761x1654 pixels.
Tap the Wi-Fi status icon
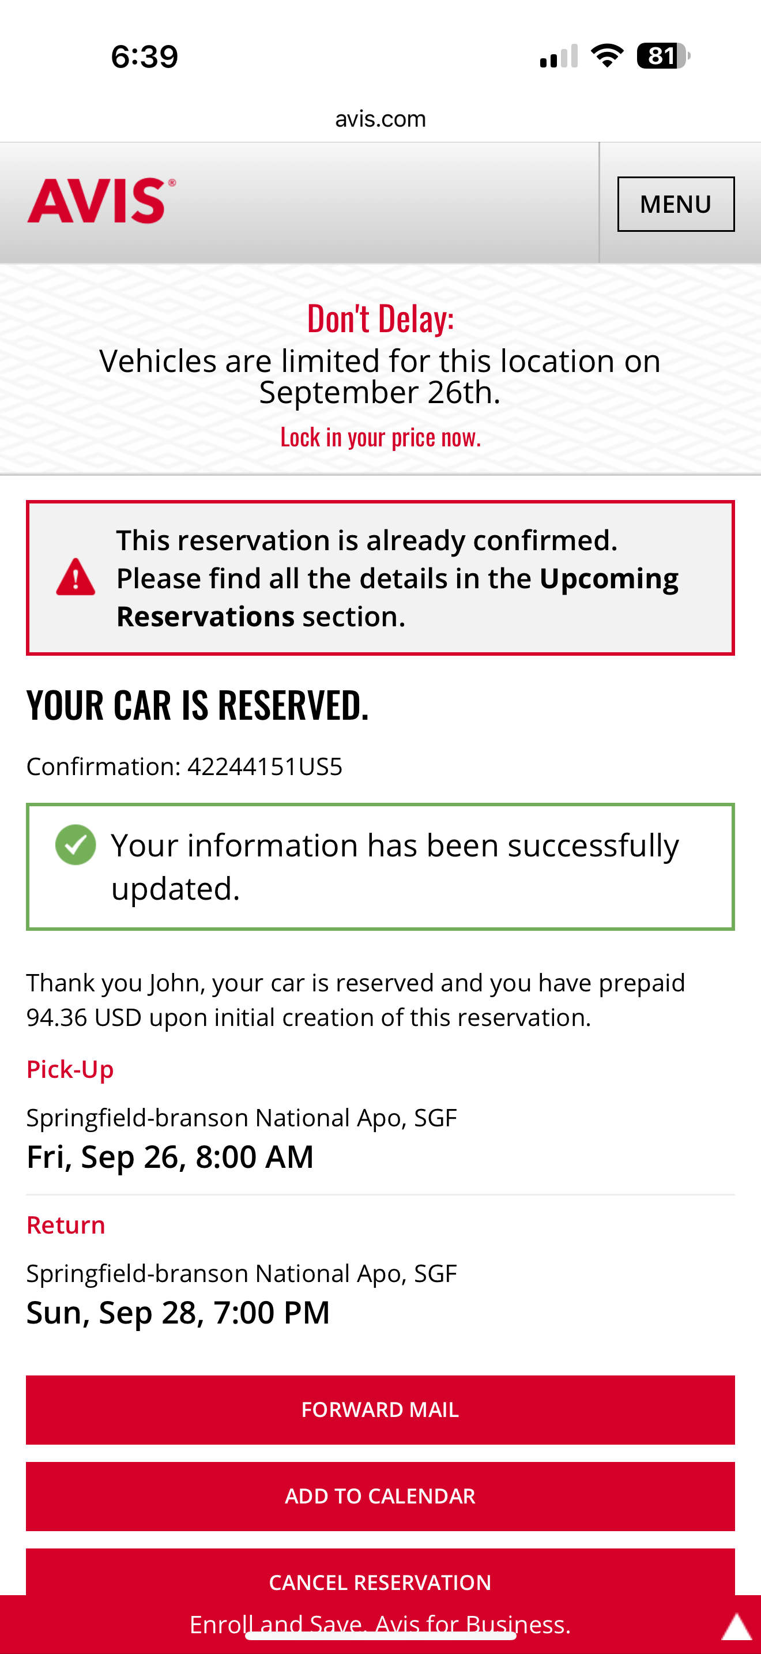tap(607, 56)
